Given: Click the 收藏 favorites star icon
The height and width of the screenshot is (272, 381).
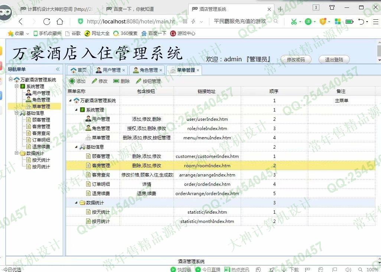Looking at the screenshot, I should click(x=10, y=33).
